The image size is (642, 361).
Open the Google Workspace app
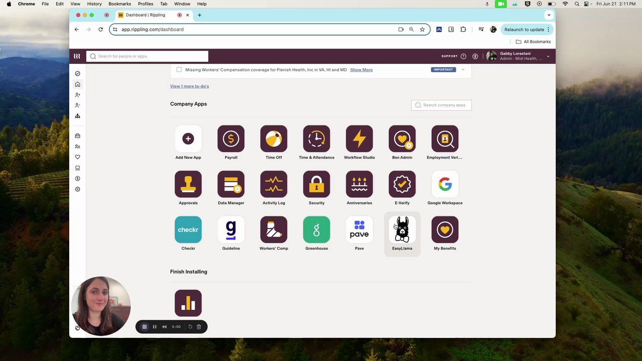pyautogui.click(x=445, y=184)
